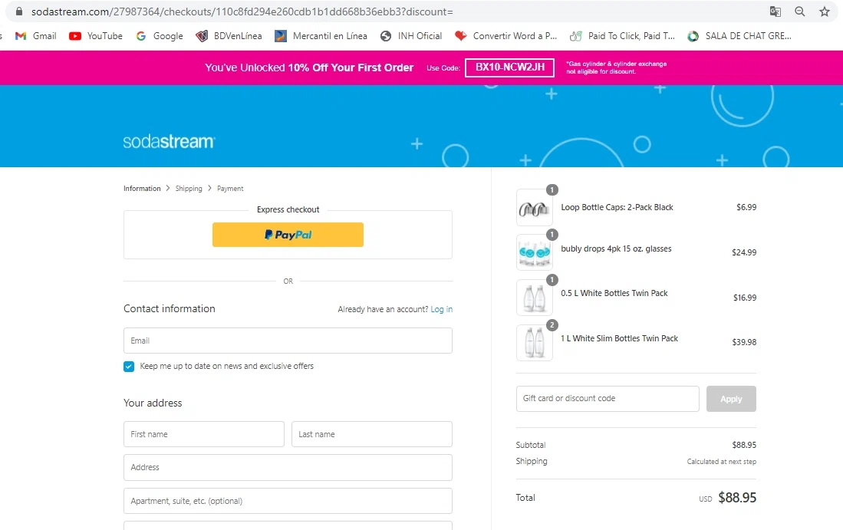Select the promo code BX10-NCW2JH box

(509, 67)
